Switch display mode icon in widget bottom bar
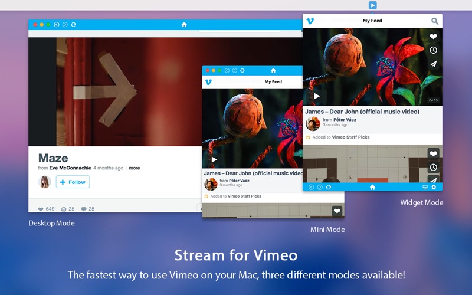Viewport: 472px width, 295px height. (425, 187)
